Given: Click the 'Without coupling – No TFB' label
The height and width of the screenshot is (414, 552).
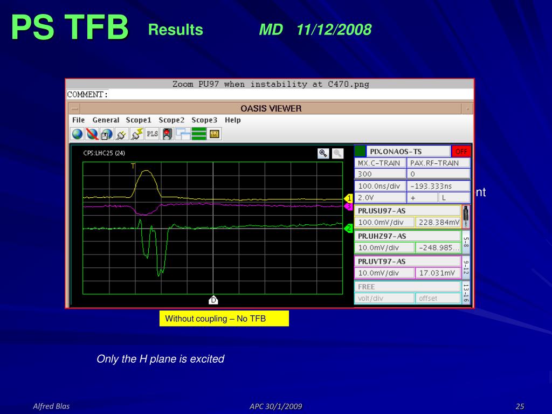Looking at the screenshot, I should click(x=224, y=319).
